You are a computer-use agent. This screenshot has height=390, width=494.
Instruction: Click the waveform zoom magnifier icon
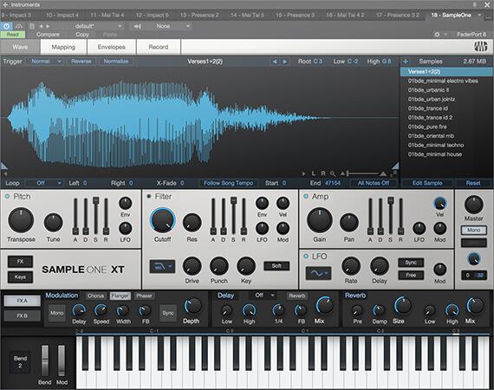coord(333,173)
